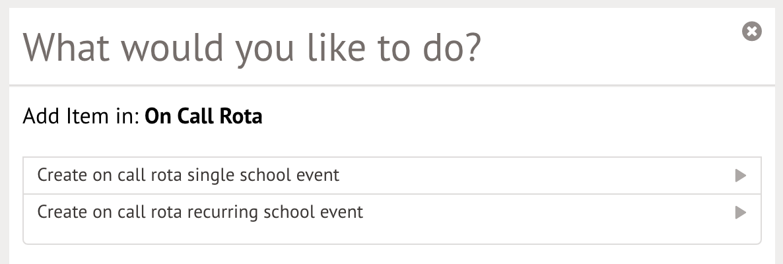Click empty space below recurring event row

(391, 236)
